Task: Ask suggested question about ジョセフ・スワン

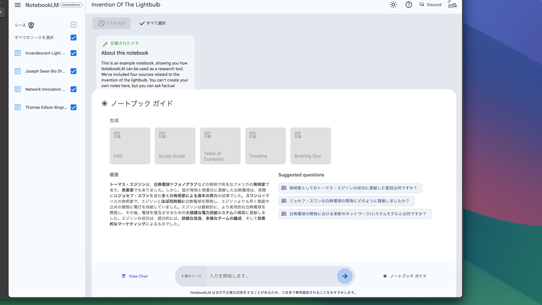Action: (346, 201)
